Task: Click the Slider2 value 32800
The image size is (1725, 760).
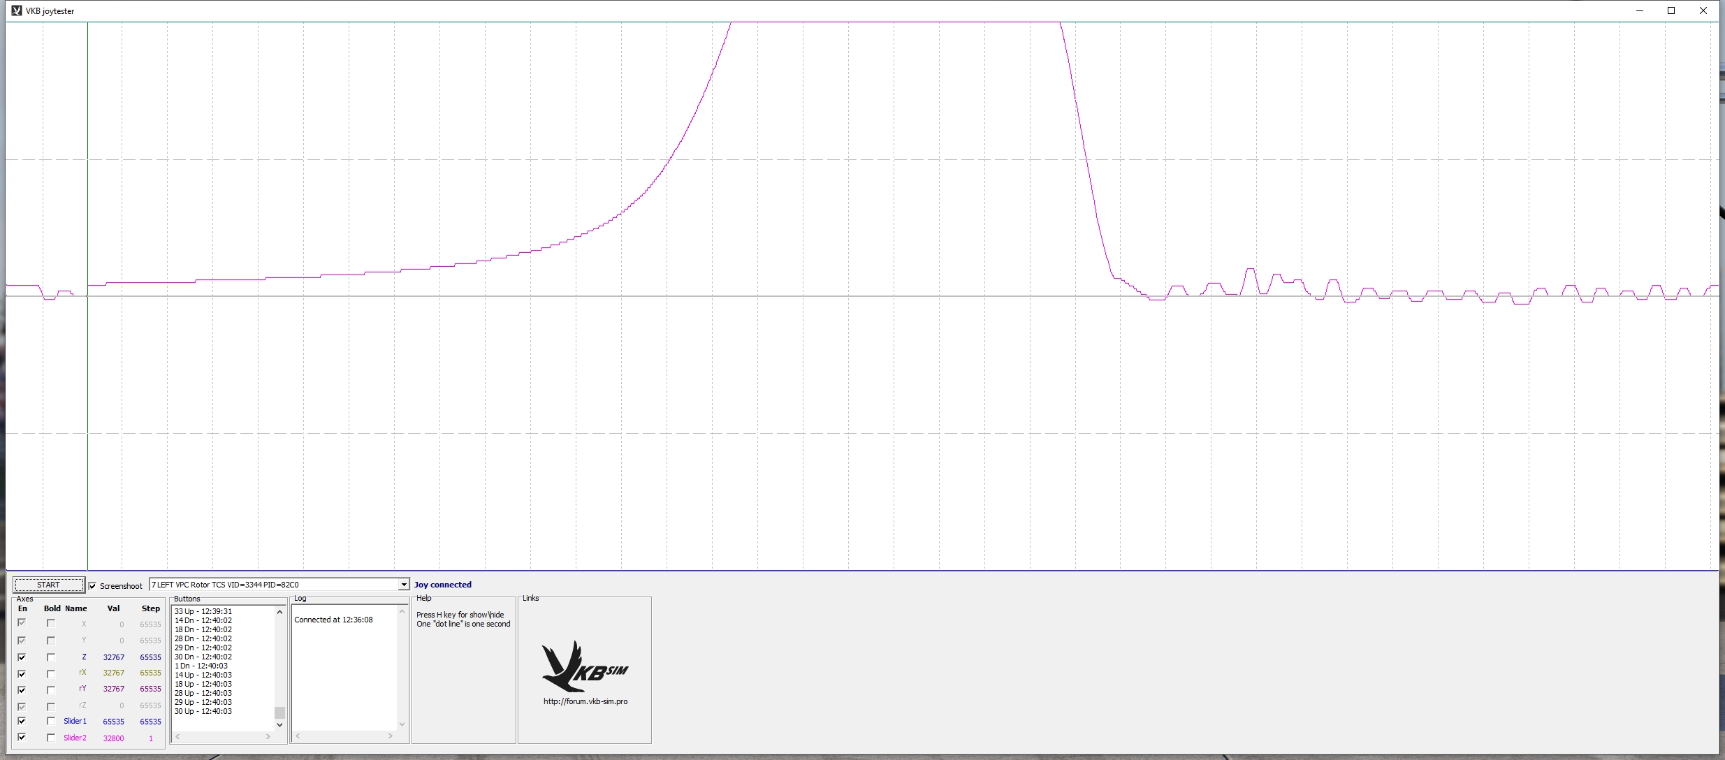Action: coord(113,738)
